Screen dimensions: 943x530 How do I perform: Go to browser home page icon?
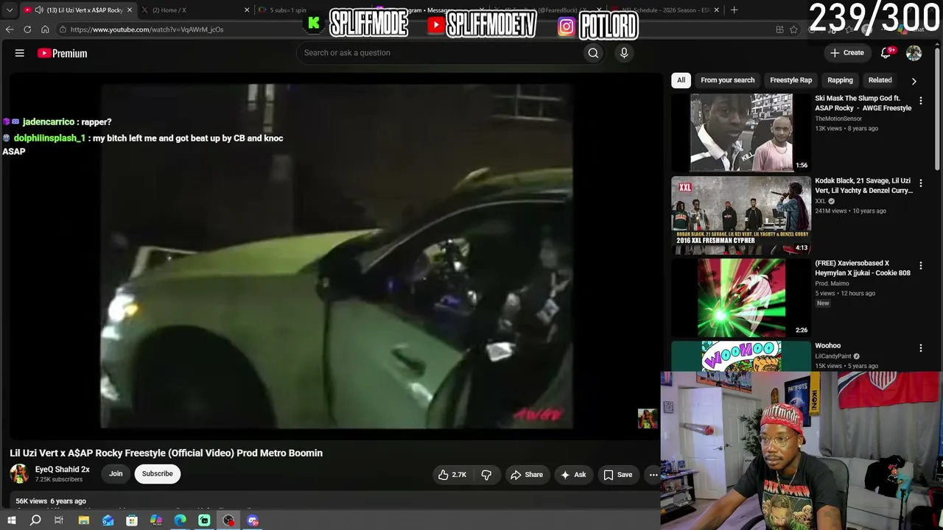click(x=45, y=29)
